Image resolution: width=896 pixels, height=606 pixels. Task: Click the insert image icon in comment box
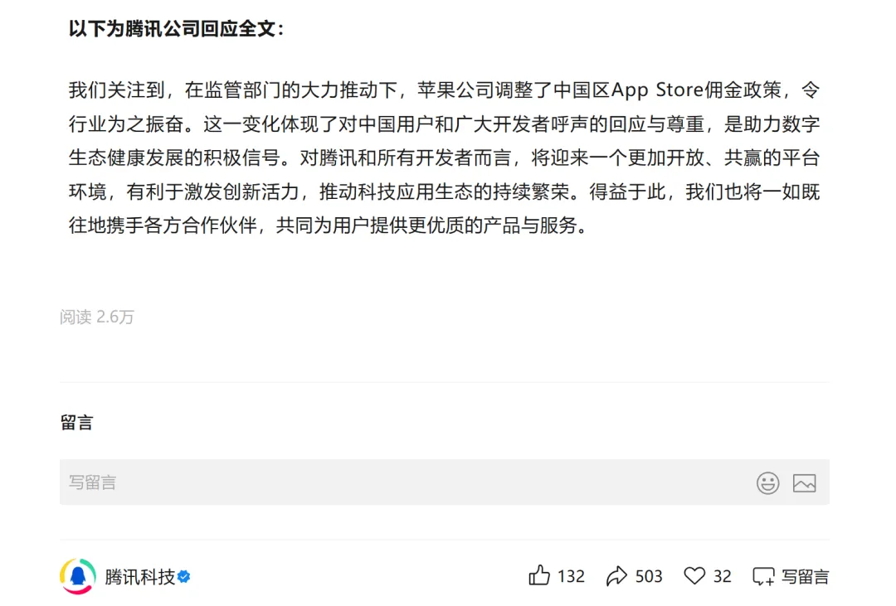tap(804, 483)
